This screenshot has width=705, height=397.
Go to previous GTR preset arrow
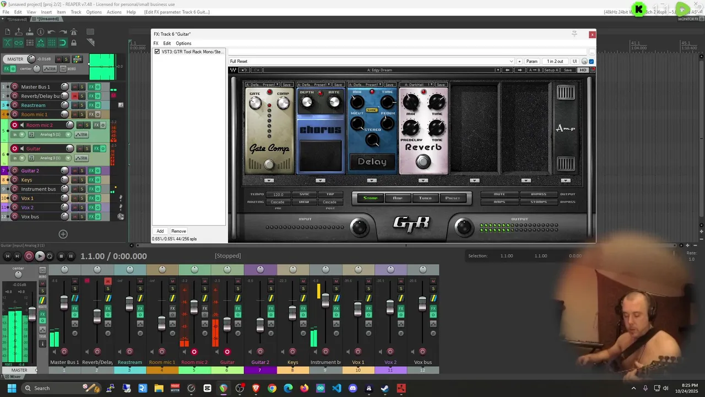508,70
